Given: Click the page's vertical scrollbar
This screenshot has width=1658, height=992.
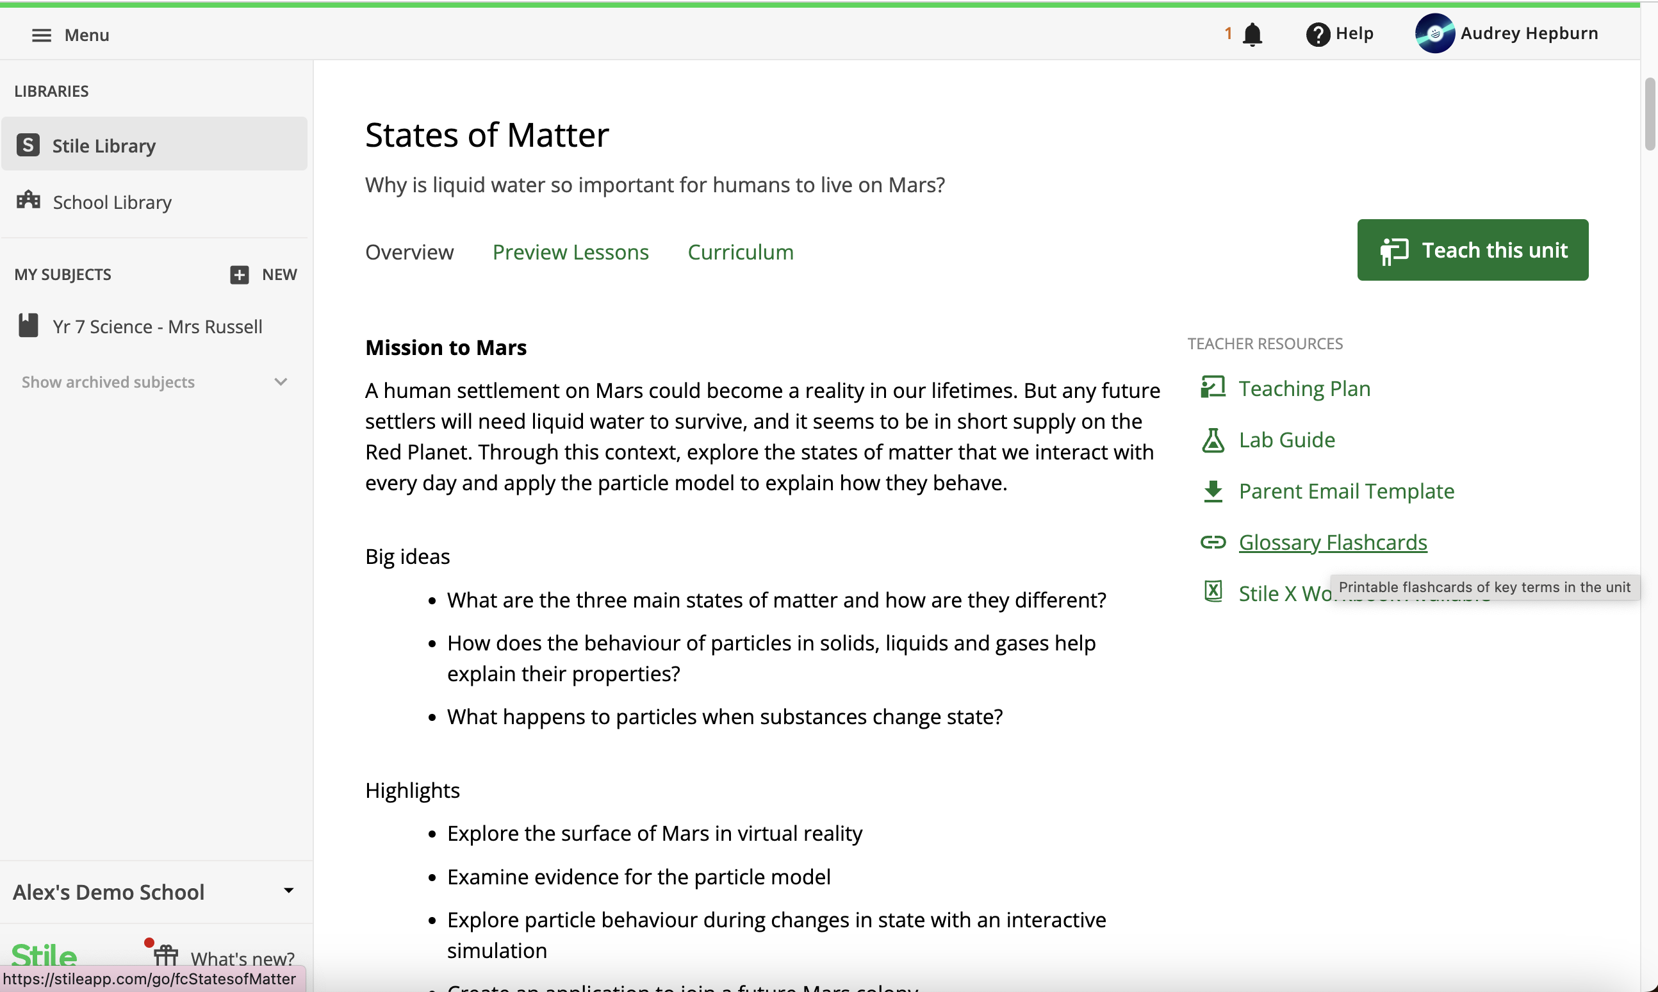Looking at the screenshot, I should pyautogui.click(x=1648, y=113).
